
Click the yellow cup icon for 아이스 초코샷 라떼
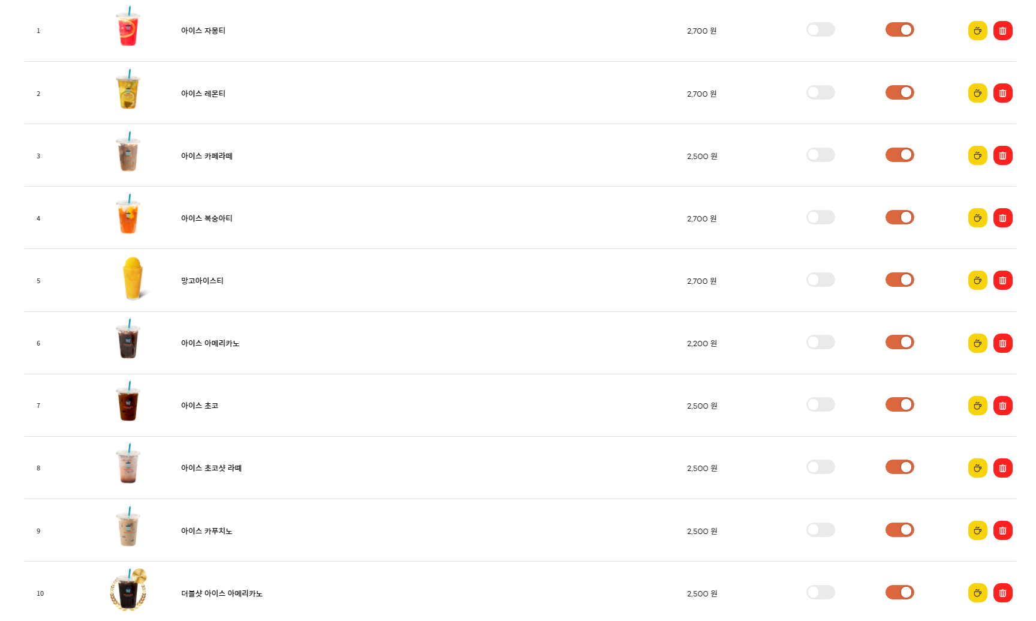[977, 468]
